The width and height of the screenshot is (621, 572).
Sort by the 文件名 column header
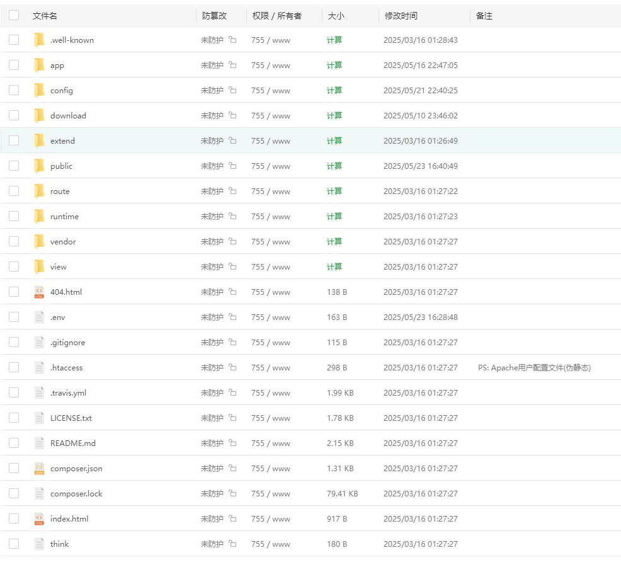(x=45, y=16)
